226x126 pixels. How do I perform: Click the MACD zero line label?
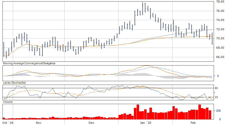click(218, 76)
